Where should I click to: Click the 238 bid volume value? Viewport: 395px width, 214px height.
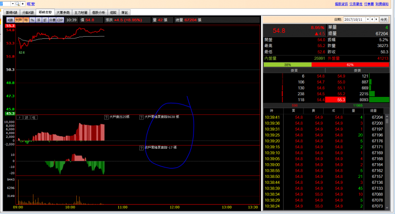coord(301,94)
